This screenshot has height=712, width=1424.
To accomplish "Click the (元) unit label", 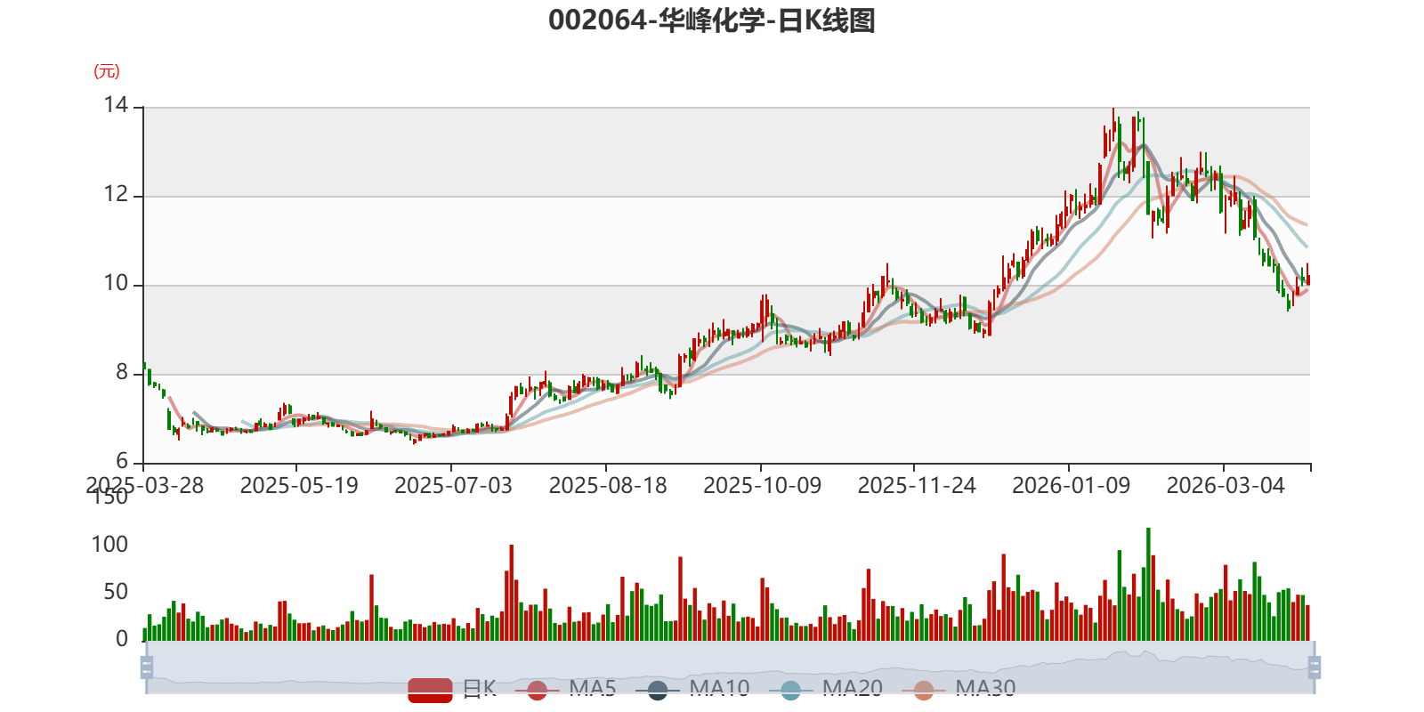I will [x=107, y=71].
